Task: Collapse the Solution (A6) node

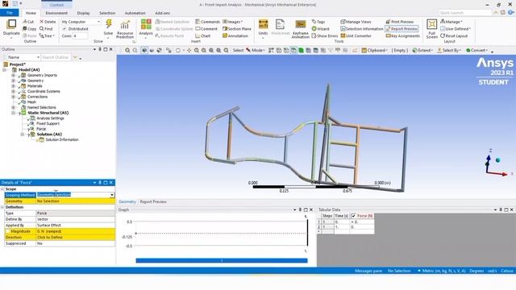Action: click(x=23, y=135)
